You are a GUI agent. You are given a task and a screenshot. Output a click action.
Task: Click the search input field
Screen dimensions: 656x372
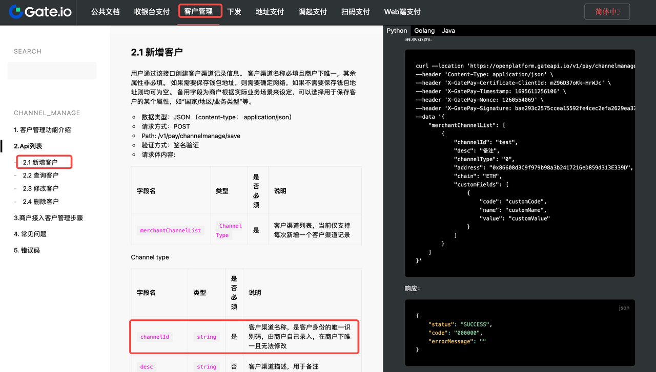pyautogui.click(x=52, y=71)
